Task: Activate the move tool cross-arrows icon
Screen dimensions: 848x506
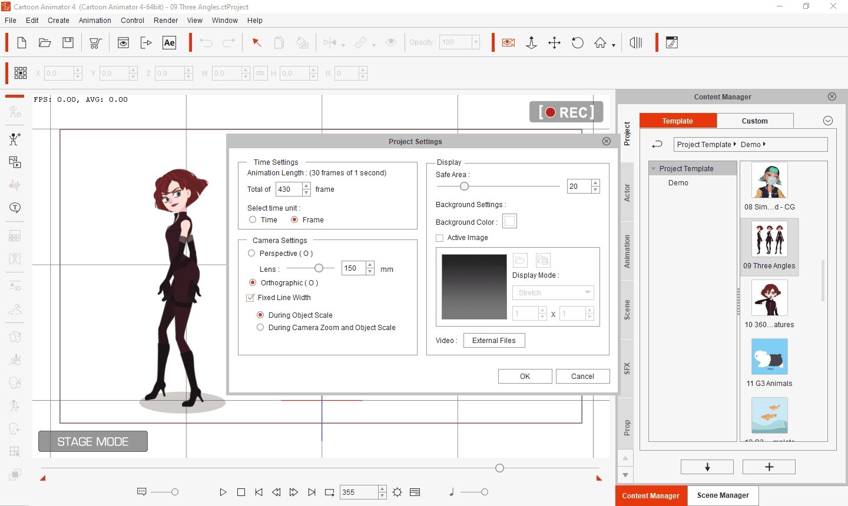Action: (554, 42)
